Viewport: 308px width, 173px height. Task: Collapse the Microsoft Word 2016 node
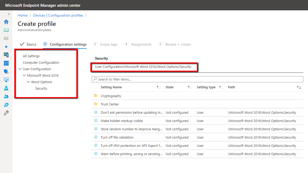point(24,75)
